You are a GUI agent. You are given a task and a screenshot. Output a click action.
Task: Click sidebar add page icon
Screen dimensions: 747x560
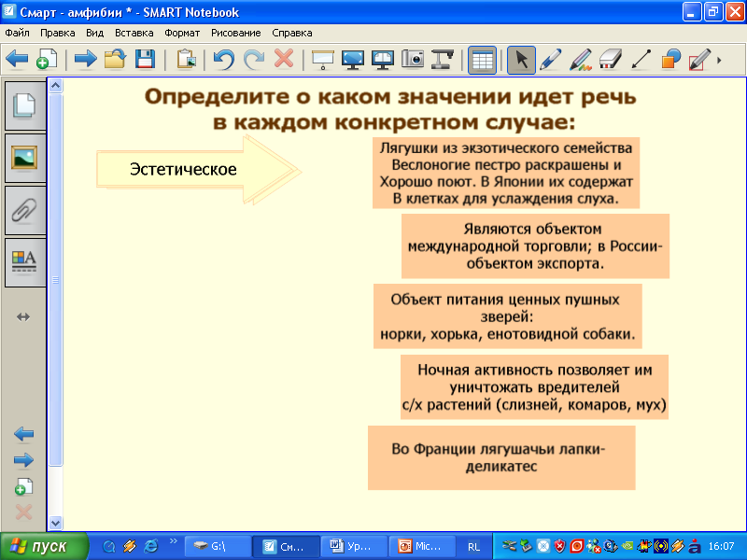(x=24, y=486)
